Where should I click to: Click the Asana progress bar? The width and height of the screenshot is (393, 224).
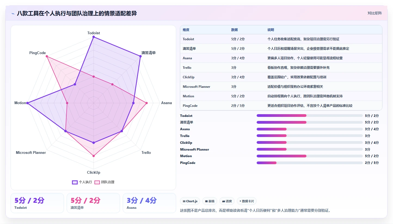(x=310, y=129)
